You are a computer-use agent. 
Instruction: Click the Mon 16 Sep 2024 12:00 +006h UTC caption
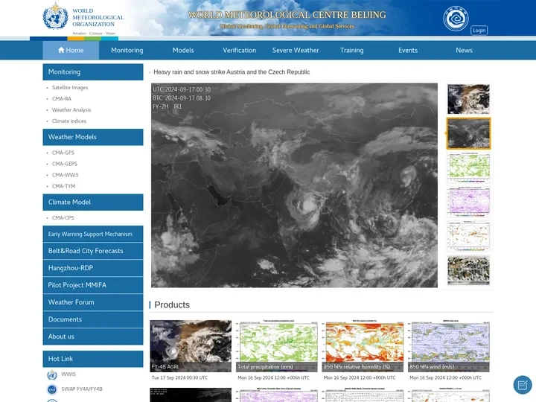(x=273, y=377)
